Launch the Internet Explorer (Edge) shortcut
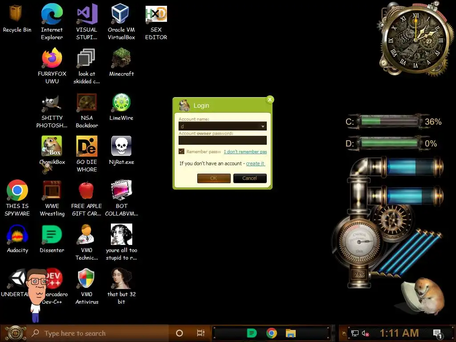 tap(52, 22)
